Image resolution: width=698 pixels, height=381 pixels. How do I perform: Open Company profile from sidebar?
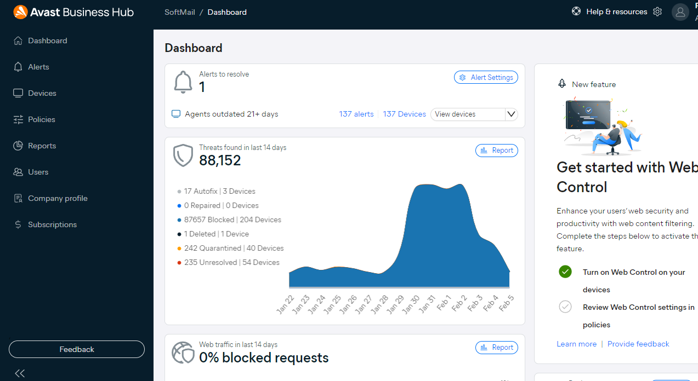coord(58,198)
